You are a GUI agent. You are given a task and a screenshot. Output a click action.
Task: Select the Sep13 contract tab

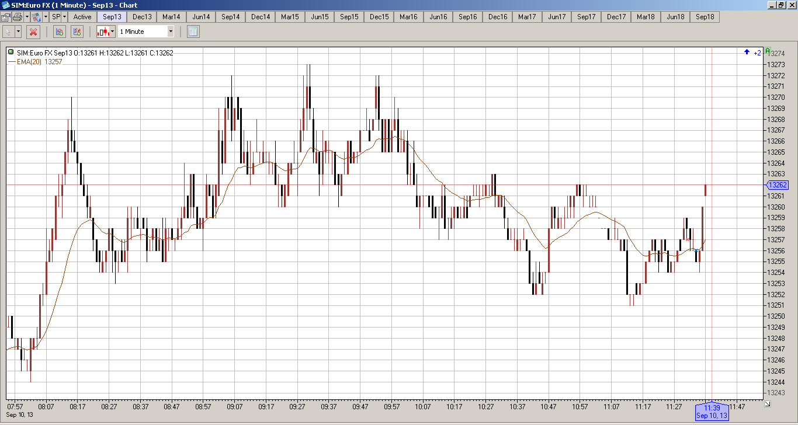point(112,17)
